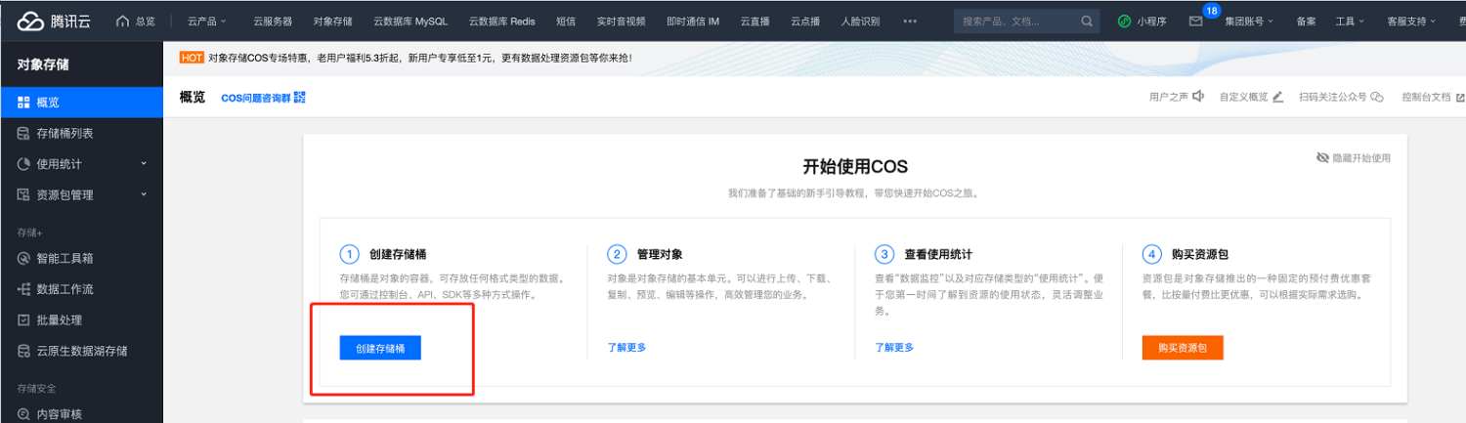Open the 客服支持 dropdown
Image resolution: width=1466 pixels, height=423 pixels.
pos(1410,21)
